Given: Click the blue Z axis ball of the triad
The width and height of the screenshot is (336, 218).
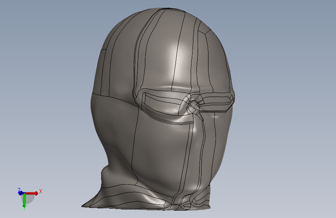Looking at the screenshot, I should tap(21, 193).
